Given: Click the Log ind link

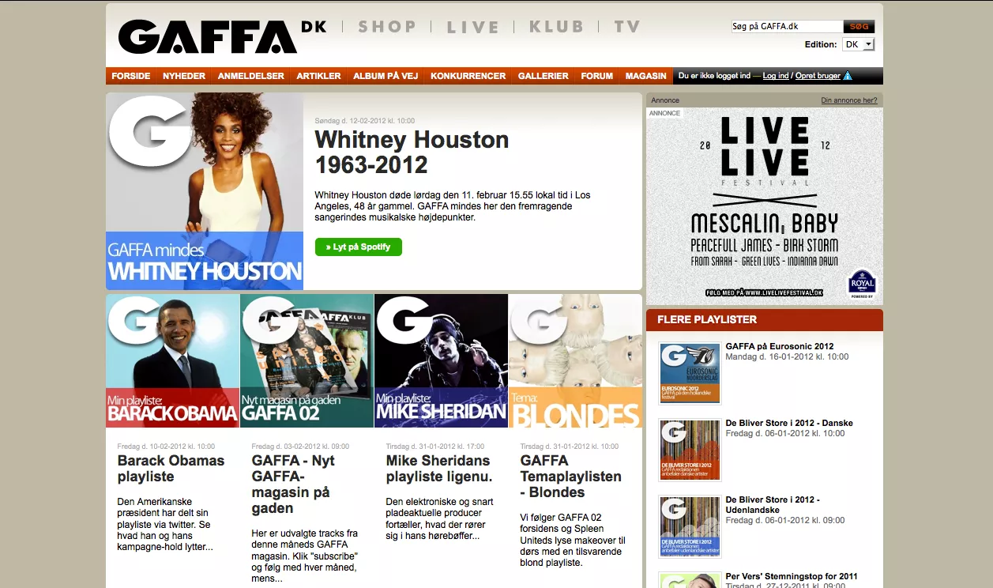Looking at the screenshot, I should click(775, 76).
